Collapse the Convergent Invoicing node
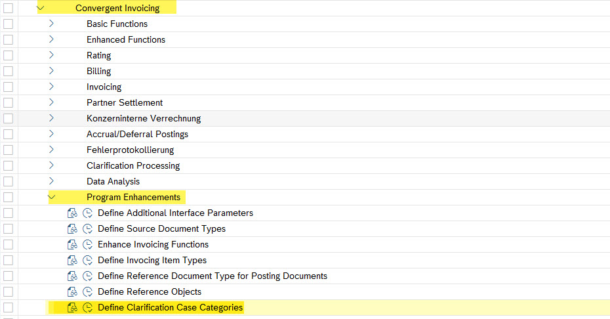The width and height of the screenshot is (610, 319). click(41, 8)
